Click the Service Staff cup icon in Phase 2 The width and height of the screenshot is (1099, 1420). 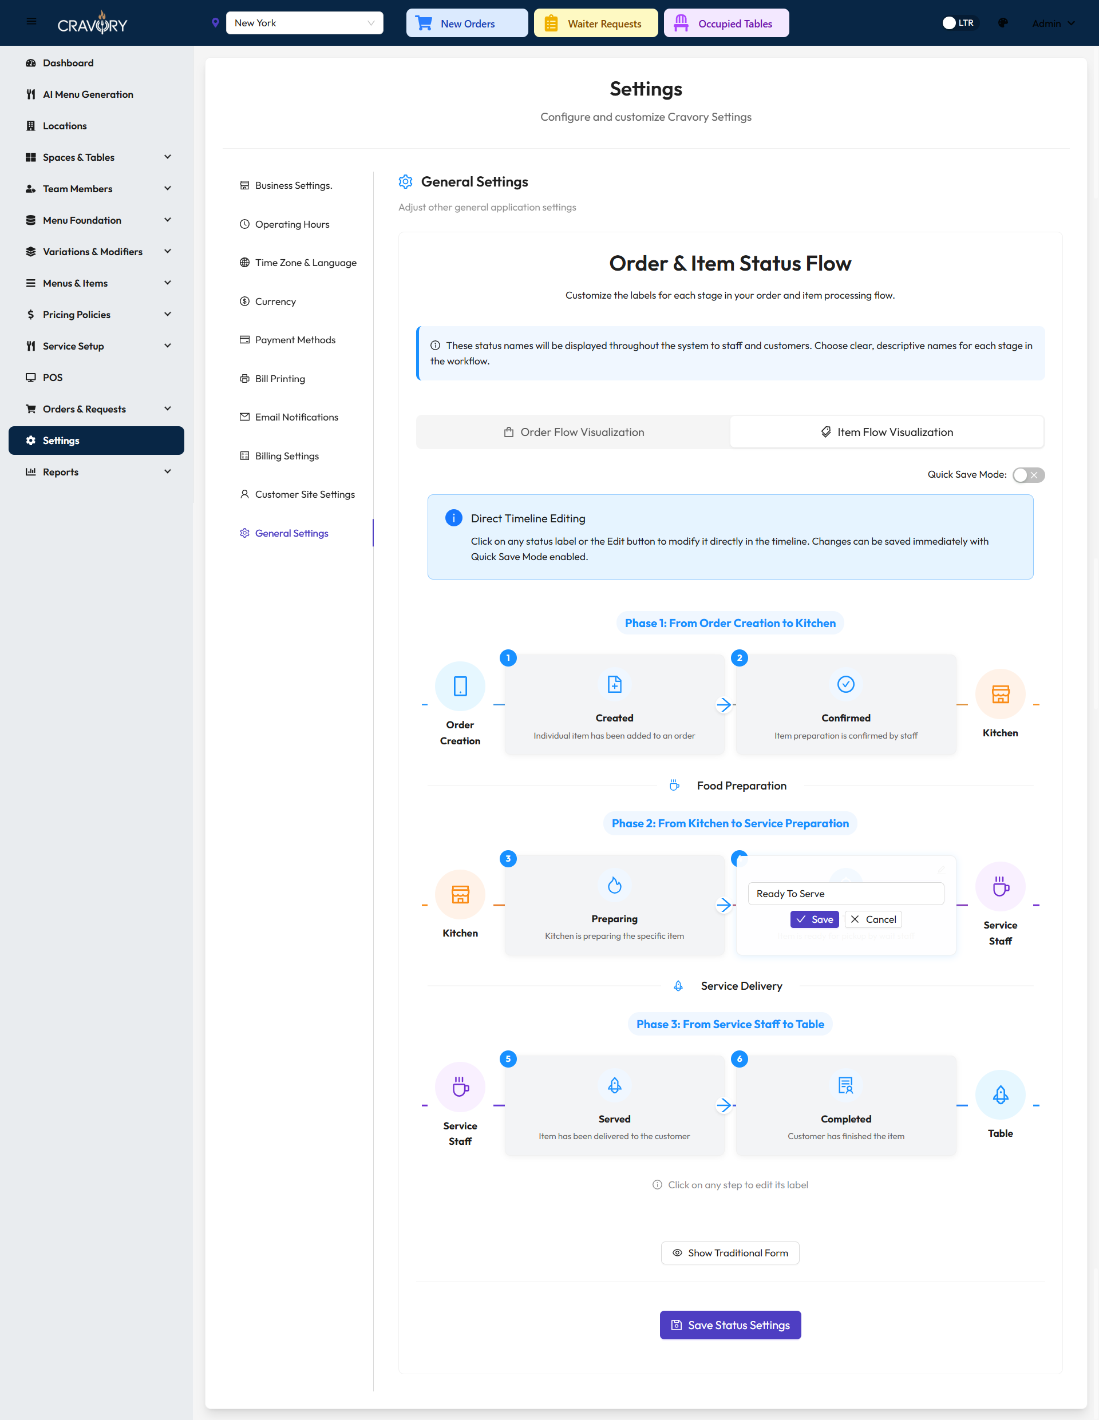coord(1000,887)
